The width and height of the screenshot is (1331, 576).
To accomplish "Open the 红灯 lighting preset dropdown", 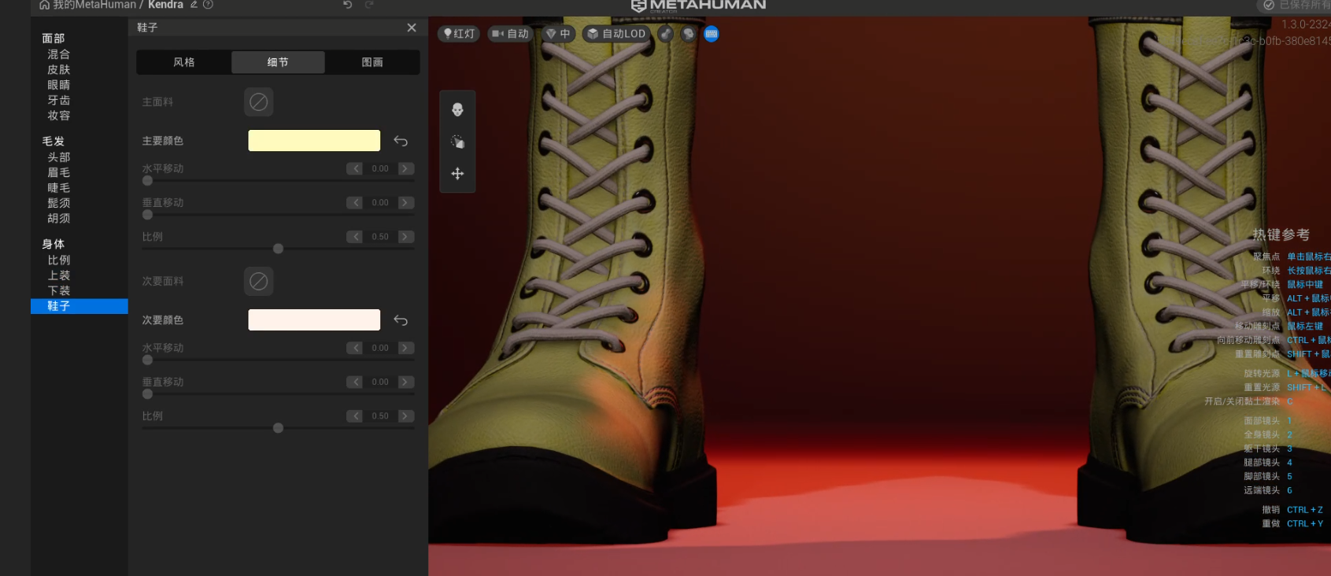I will click(x=459, y=34).
